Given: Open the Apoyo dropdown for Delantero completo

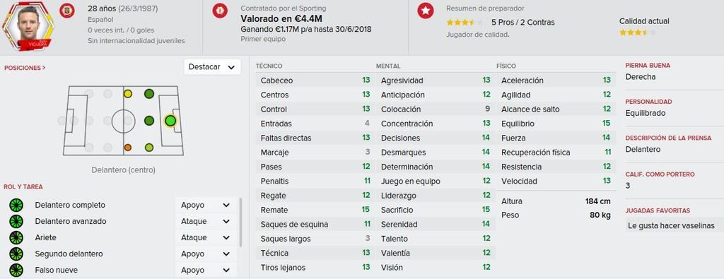Looking at the screenshot, I should pyautogui.click(x=206, y=206).
